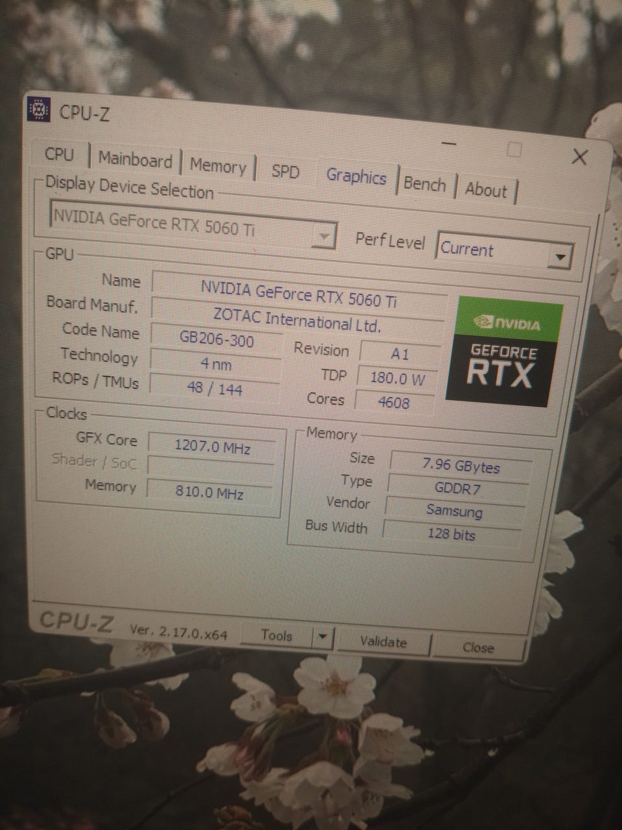
Task: Open the Tools dropdown arrow
Action: (x=323, y=637)
